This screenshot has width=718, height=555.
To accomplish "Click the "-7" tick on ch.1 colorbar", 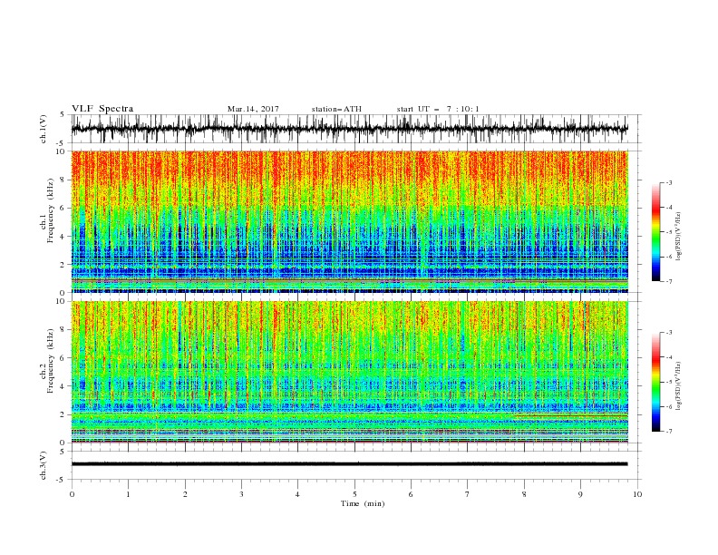I will 668,281.
